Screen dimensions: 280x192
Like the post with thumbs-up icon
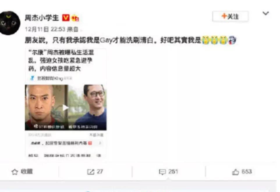(x=235, y=172)
